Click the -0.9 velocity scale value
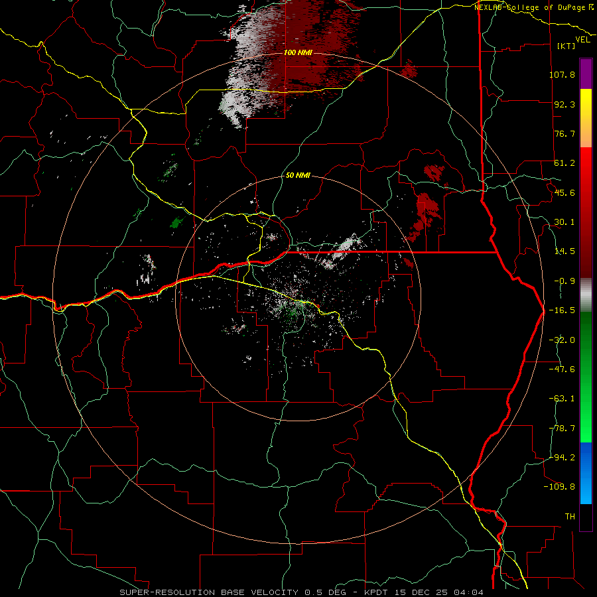This screenshot has height=597, width=597. (564, 281)
